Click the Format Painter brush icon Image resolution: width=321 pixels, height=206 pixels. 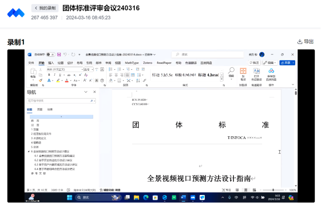click(x=40, y=80)
